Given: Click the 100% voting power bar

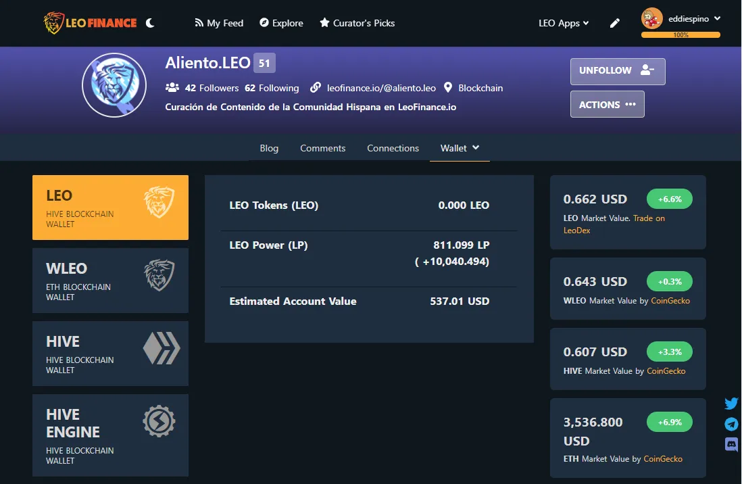Looking at the screenshot, I should pyautogui.click(x=681, y=34).
